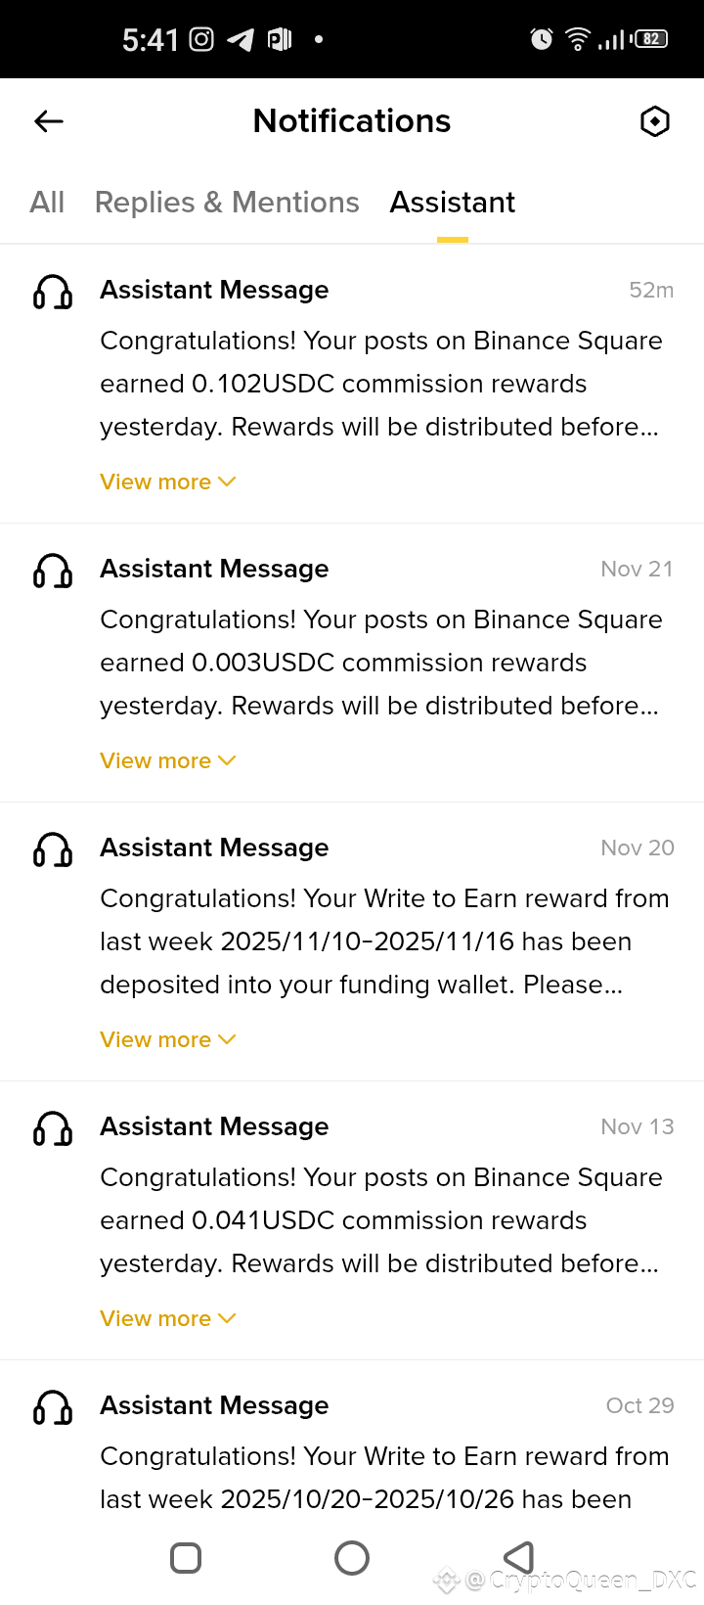The width and height of the screenshot is (704, 1605).
Task: Tap the 52m timestamp label
Action: 651,290
